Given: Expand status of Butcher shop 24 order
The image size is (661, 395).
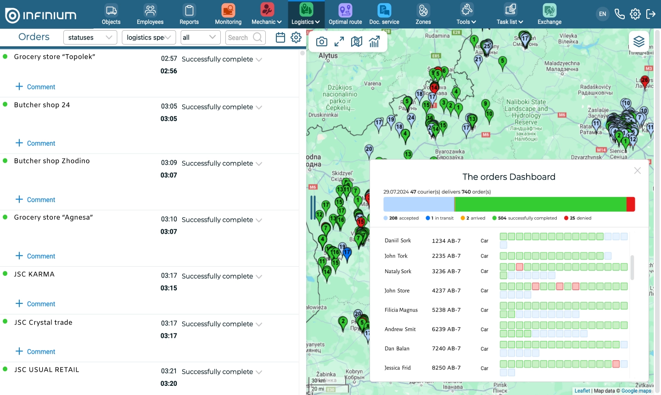Looking at the screenshot, I should coord(259,107).
